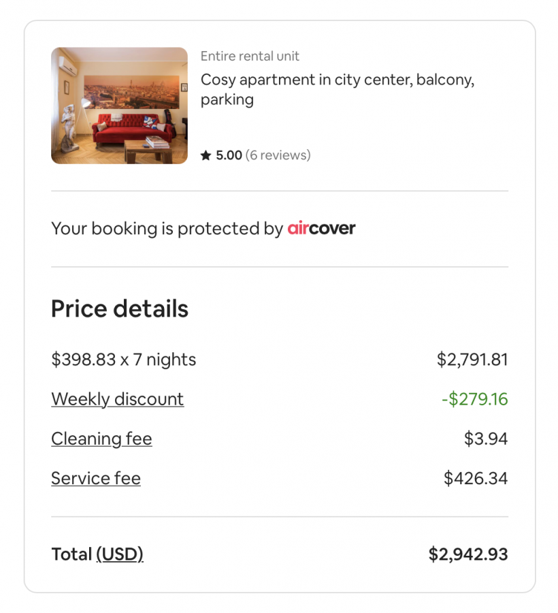
Task: Click the "Your booking is protected by" text
Action: pos(167,229)
